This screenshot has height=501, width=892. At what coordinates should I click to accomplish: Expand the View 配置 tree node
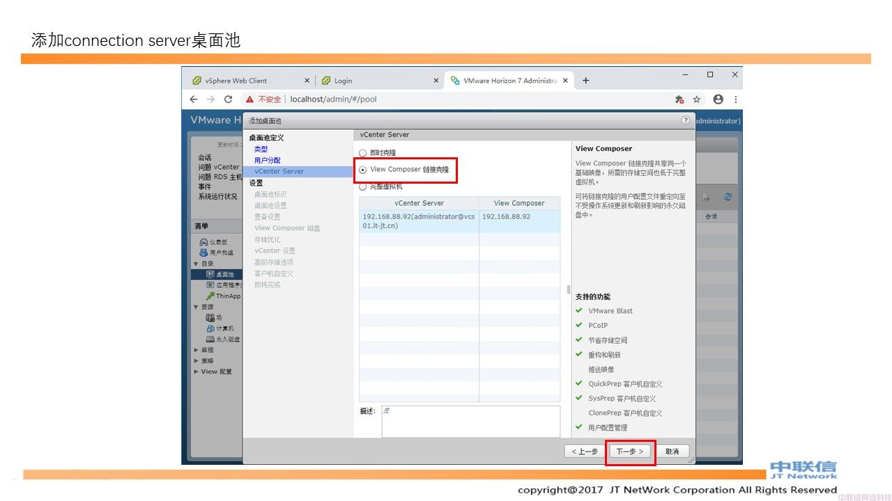click(197, 372)
